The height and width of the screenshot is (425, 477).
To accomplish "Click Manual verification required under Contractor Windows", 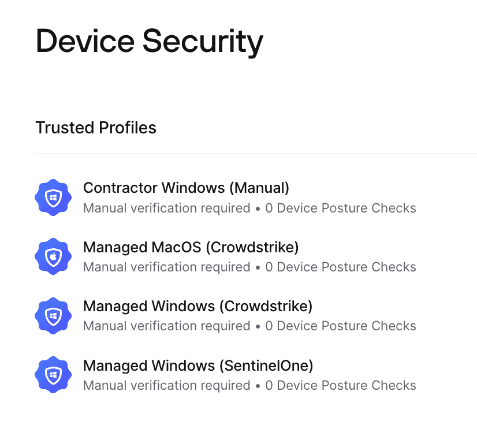I will 167,208.
